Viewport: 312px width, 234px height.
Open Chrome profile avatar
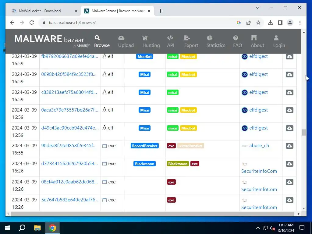point(290,23)
